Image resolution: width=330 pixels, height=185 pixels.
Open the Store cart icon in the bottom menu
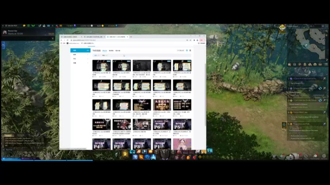pyautogui.click(x=274, y=156)
